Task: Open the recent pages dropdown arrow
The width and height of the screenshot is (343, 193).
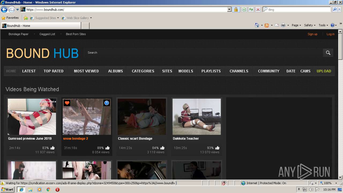Action: (18, 10)
